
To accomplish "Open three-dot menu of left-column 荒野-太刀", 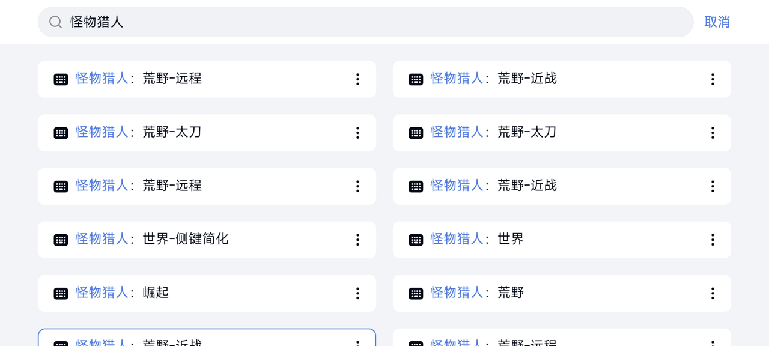I will [x=357, y=133].
